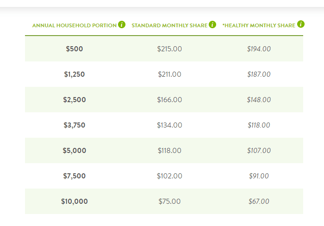Viewport: 324px width, 226px height.
Task: Pick the $10,000 annual household portion
Action: (x=75, y=201)
